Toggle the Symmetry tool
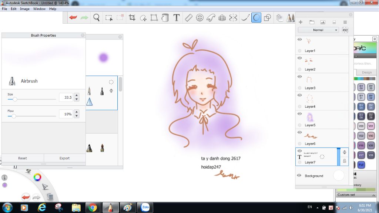The width and height of the screenshot is (379, 213). coord(233,18)
